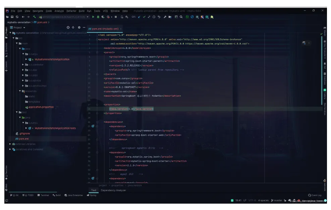The image size is (331, 210).
Task: Expand External Libraries node
Action: tap(10, 144)
